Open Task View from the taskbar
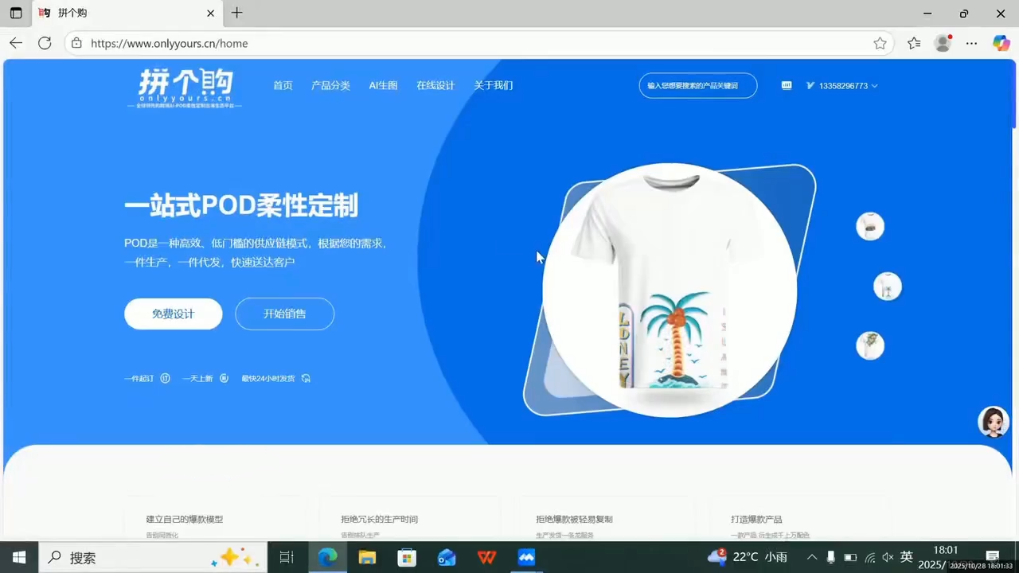The image size is (1019, 573). (287, 557)
